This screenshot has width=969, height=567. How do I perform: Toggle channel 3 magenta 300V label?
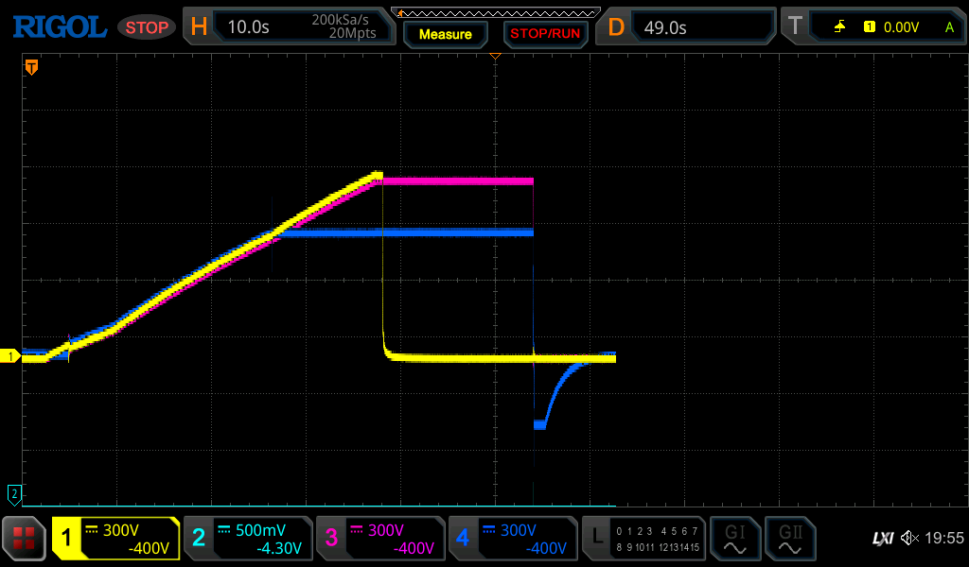(379, 539)
